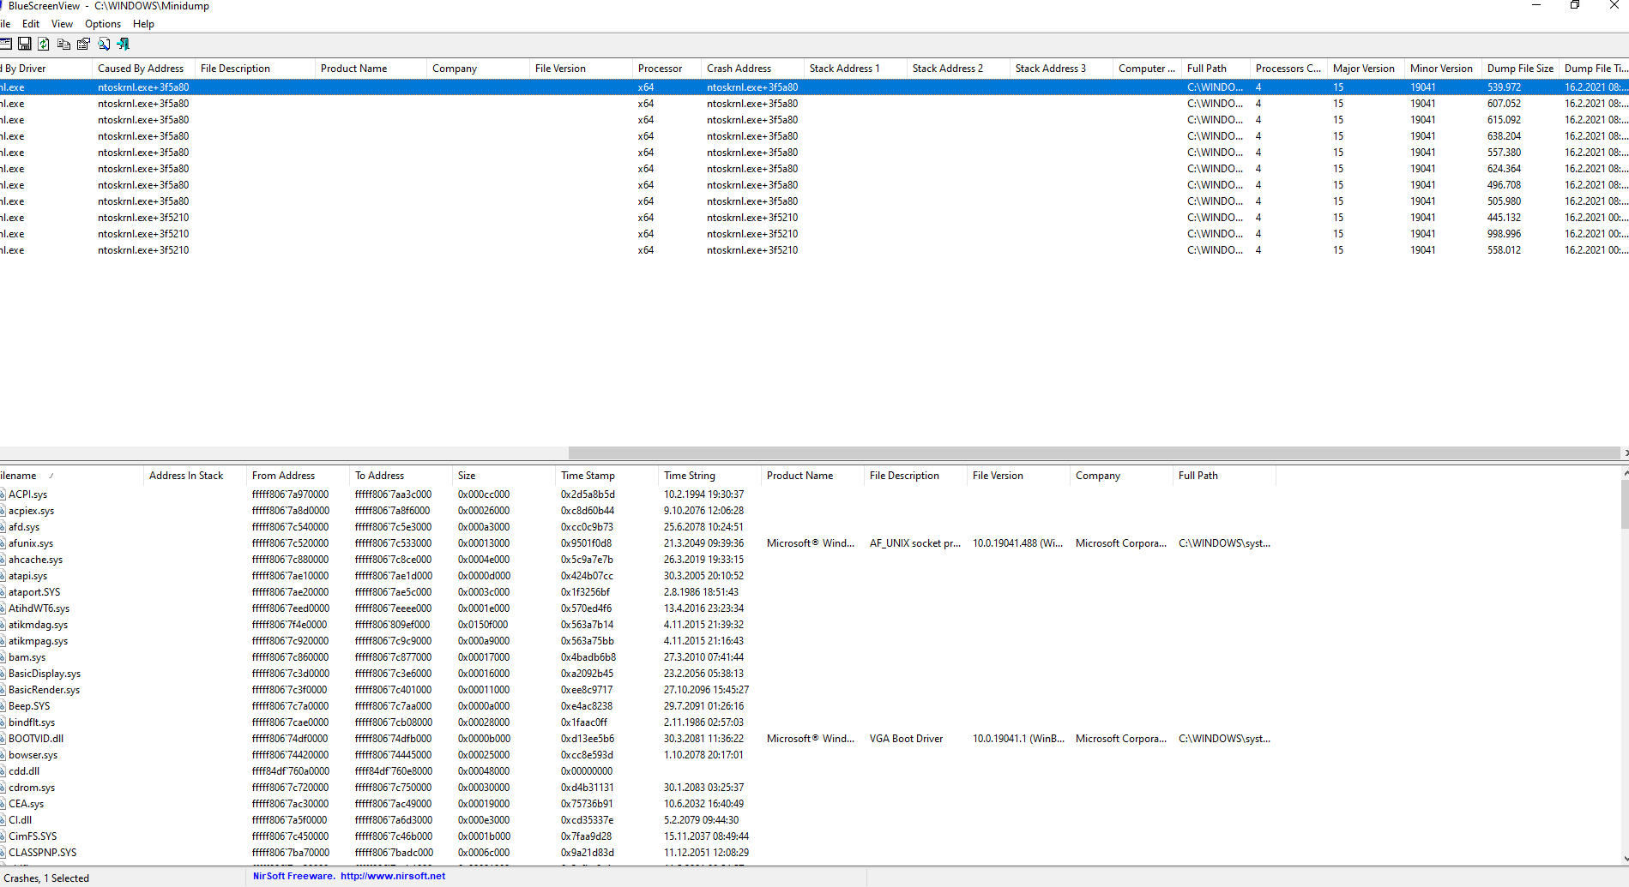This screenshot has width=1629, height=887.
Task: Sort drivers by Time Stamp column header
Action: click(588, 476)
